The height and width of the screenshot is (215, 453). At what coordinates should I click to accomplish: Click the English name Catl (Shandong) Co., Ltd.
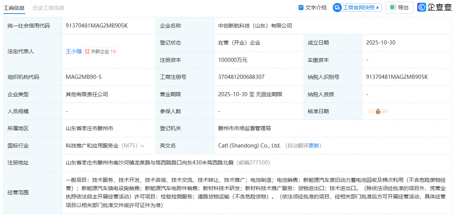tap(249, 146)
